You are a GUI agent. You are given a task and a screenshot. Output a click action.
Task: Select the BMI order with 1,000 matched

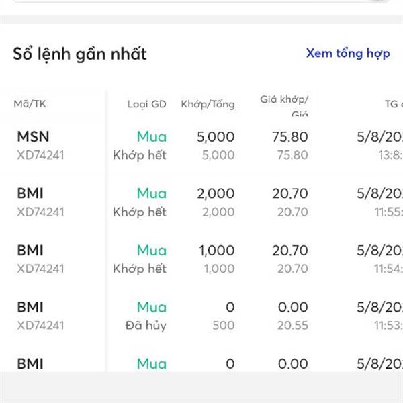click(201, 259)
